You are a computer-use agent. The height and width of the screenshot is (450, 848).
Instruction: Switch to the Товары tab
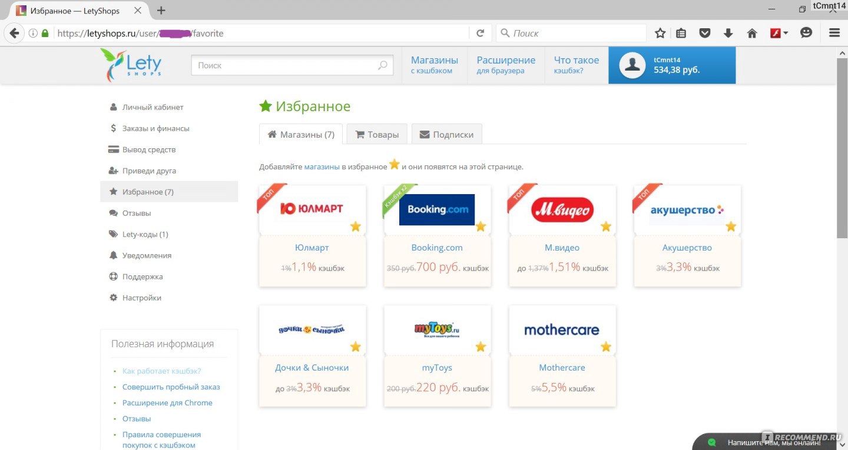377,134
